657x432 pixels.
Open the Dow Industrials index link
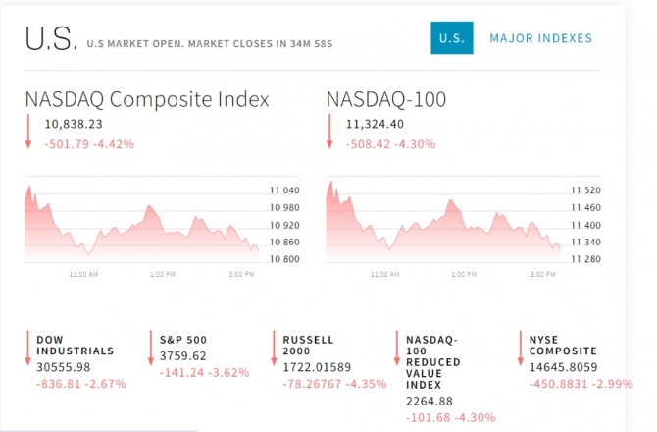(x=76, y=345)
